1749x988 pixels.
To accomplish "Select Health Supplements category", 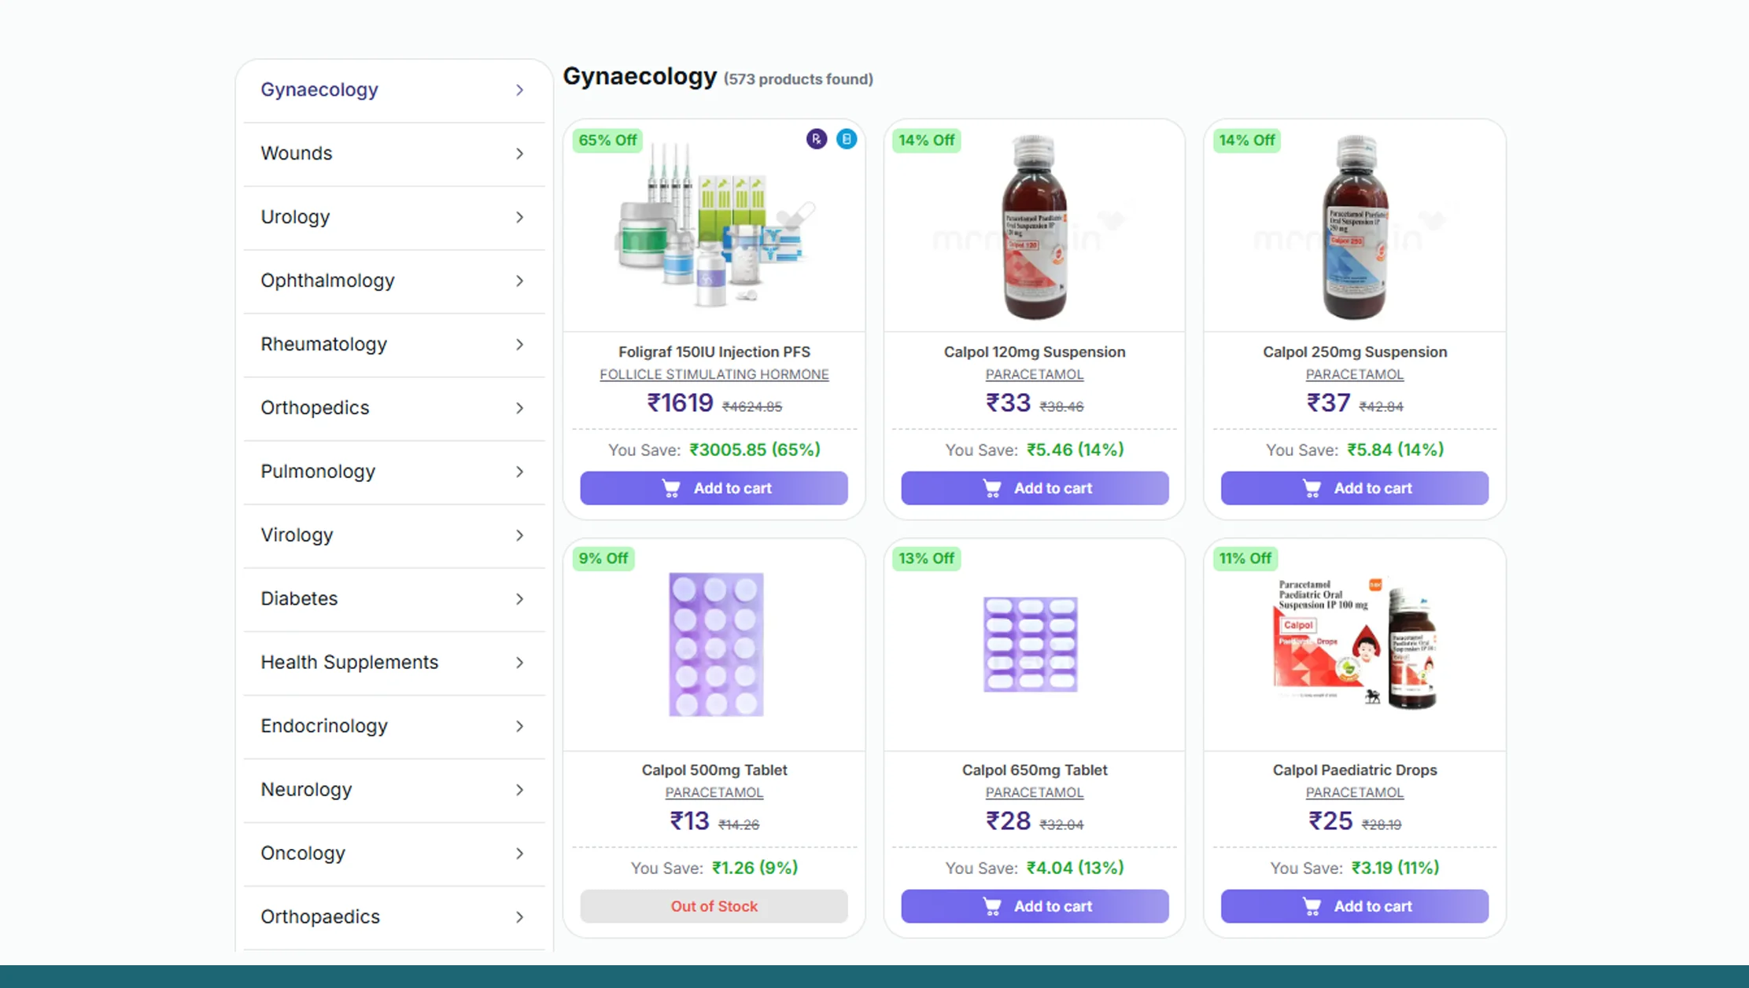I will point(349,662).
